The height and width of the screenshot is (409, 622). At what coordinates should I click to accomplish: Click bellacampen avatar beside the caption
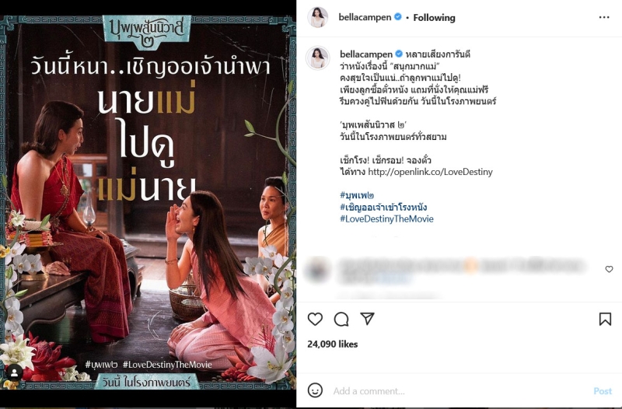[318, 58]
